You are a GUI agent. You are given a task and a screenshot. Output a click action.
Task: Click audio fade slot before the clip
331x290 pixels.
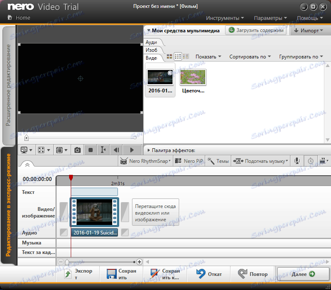tap(64, 232)
